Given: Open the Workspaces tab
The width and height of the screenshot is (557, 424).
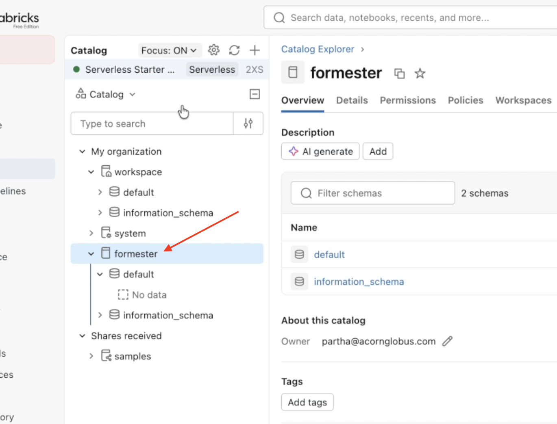Looking at the screenshot, I should pos(523,100).
